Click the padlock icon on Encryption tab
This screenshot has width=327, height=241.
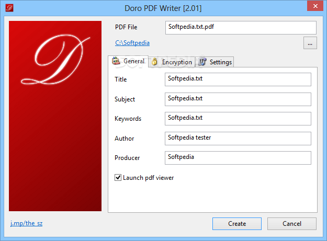[154, 62]
